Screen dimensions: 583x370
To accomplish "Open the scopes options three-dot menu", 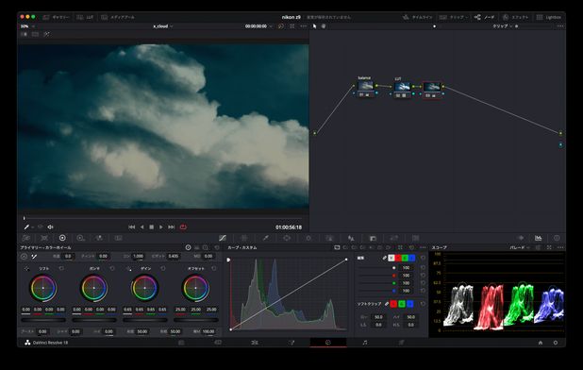I will tap(560, 247).
